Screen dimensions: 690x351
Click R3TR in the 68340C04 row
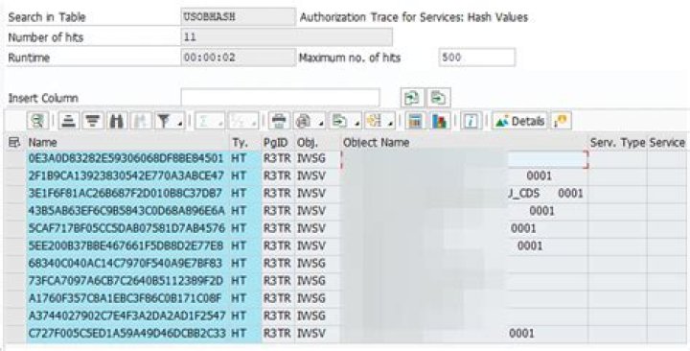[277, 264]
